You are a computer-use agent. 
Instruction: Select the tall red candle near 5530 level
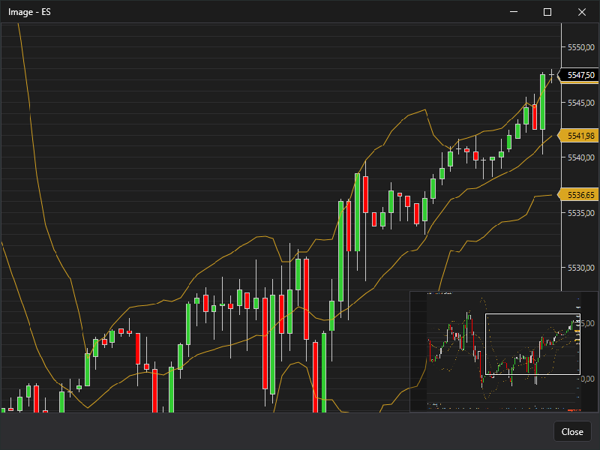pyautogui.click(x=306, y=298)
